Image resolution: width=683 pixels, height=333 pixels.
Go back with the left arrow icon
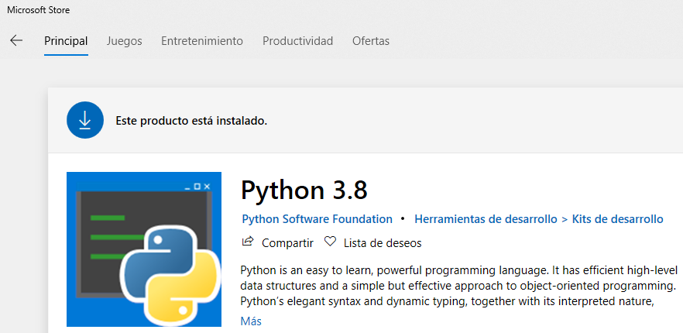point(16,41)
